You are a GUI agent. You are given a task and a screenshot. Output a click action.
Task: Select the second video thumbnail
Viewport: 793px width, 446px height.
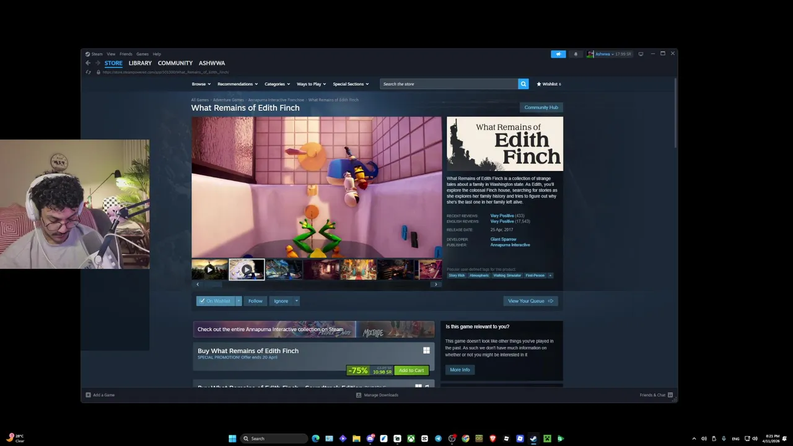(x=247, y=269)
